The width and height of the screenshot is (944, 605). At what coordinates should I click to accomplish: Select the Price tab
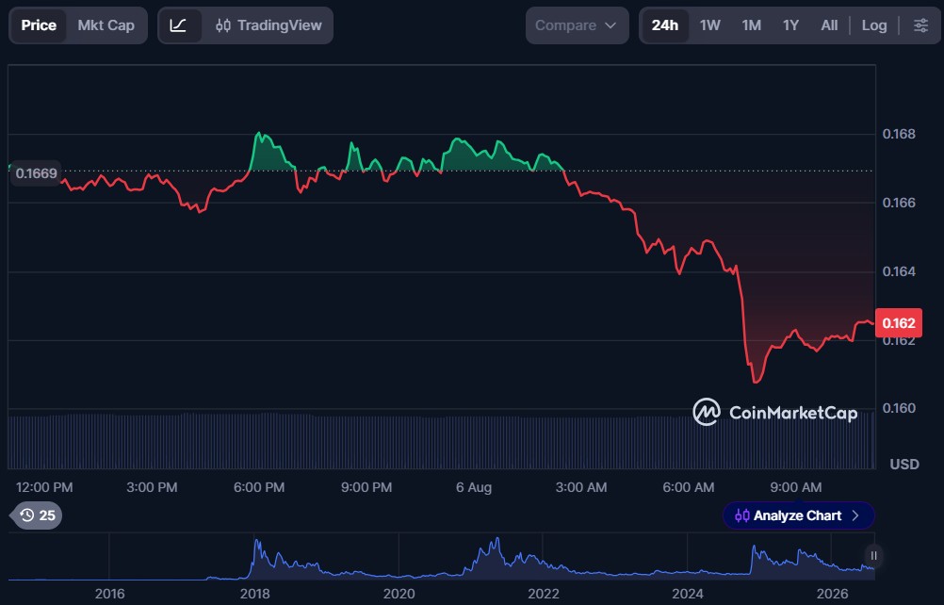[x=39, y=25]
